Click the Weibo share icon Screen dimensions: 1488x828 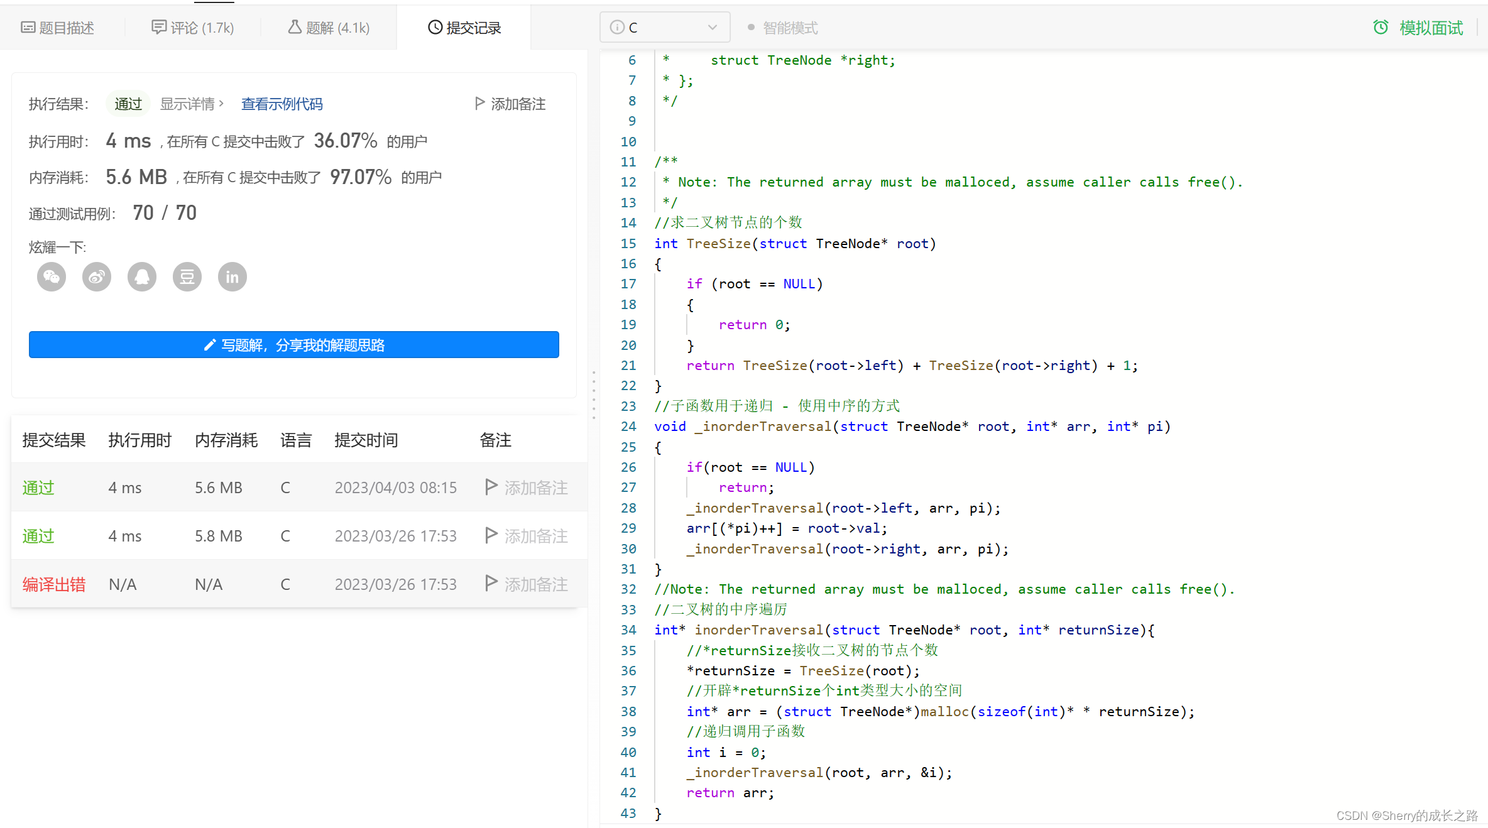click(x=95, y=275)
